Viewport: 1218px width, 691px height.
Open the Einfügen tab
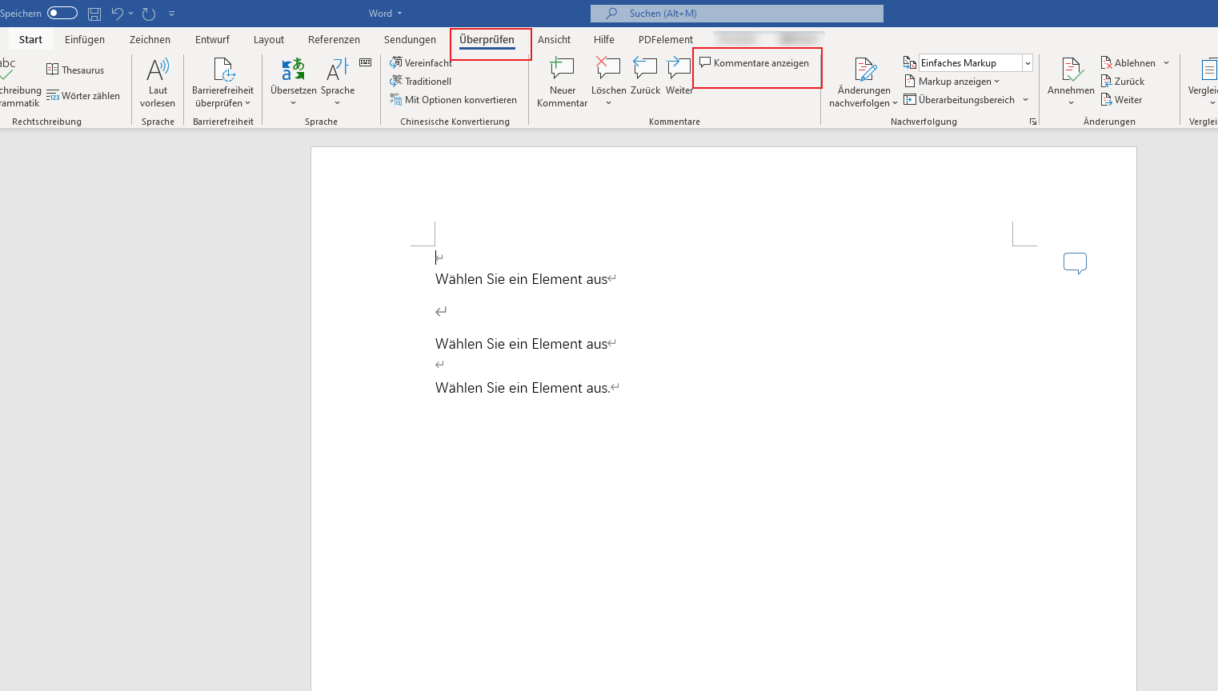(85, 39)
